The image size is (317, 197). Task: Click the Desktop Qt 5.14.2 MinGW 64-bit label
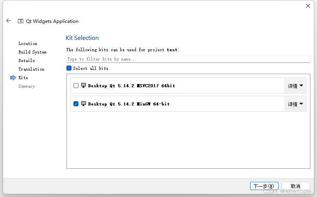coord(129,104)
